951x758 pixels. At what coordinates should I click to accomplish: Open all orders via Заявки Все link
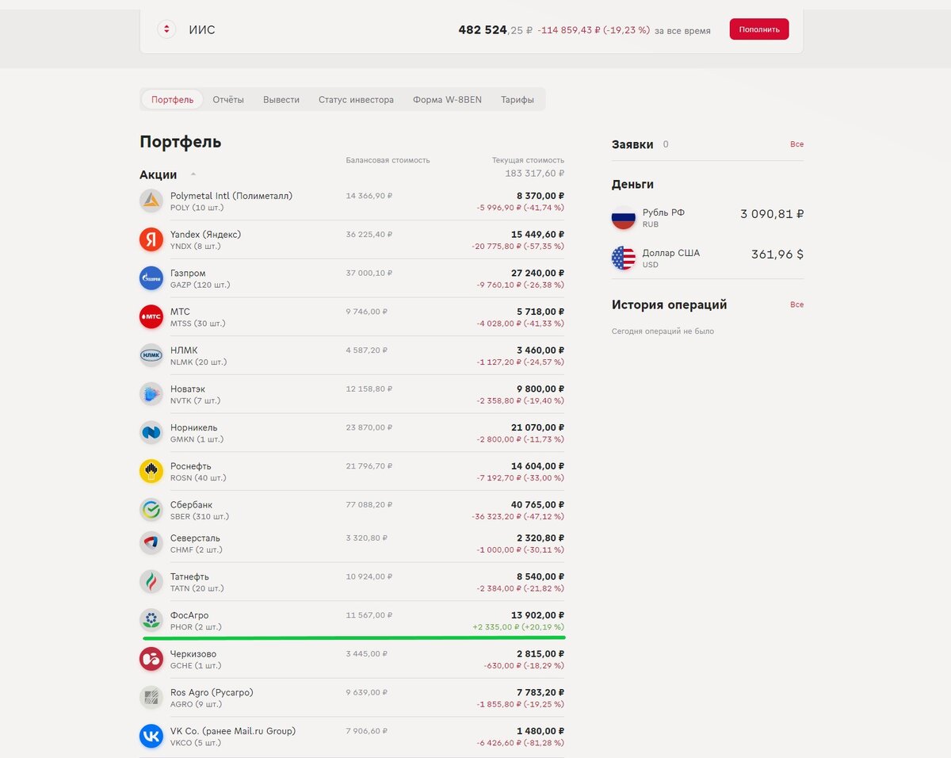click(796, 144)
